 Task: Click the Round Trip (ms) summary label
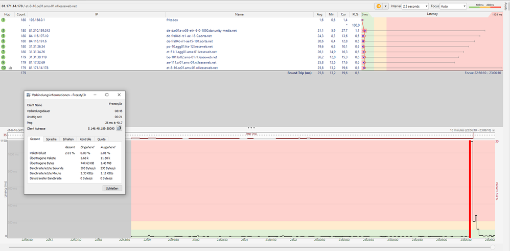click(x=299, y=73)
